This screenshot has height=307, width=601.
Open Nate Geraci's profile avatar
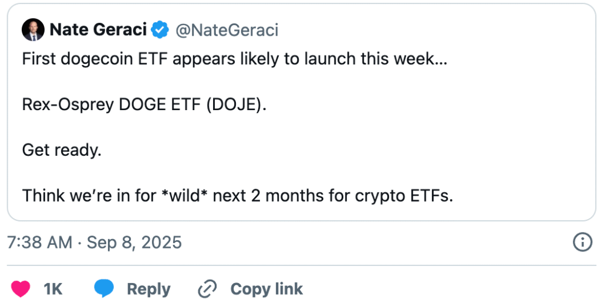tap(32, 30)
